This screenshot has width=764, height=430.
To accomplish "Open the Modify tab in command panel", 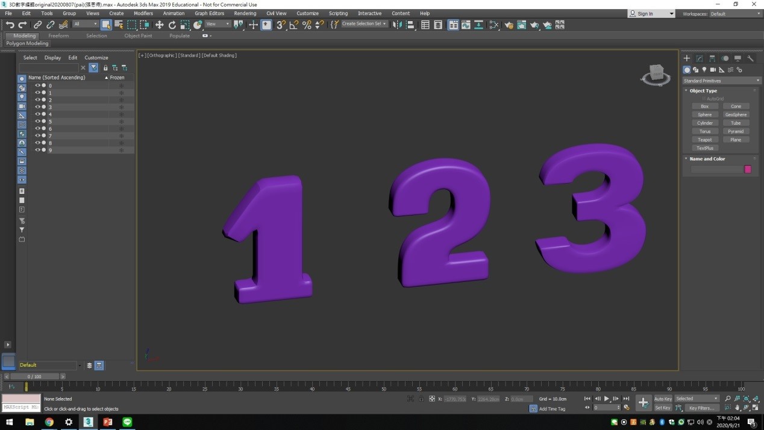I will tap(700, 58).
